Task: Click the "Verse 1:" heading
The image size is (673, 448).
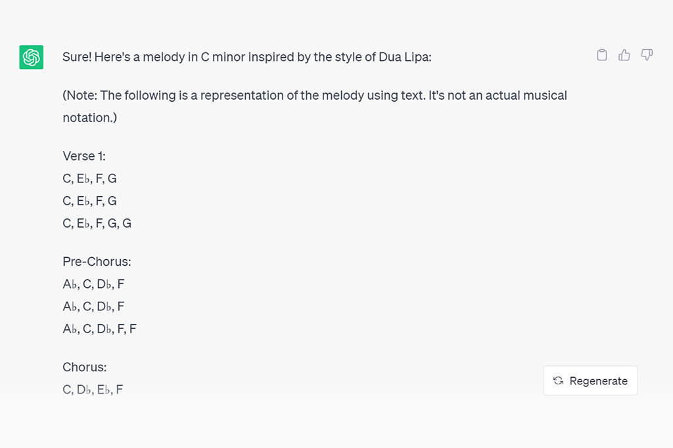Action: click(84, 156)
